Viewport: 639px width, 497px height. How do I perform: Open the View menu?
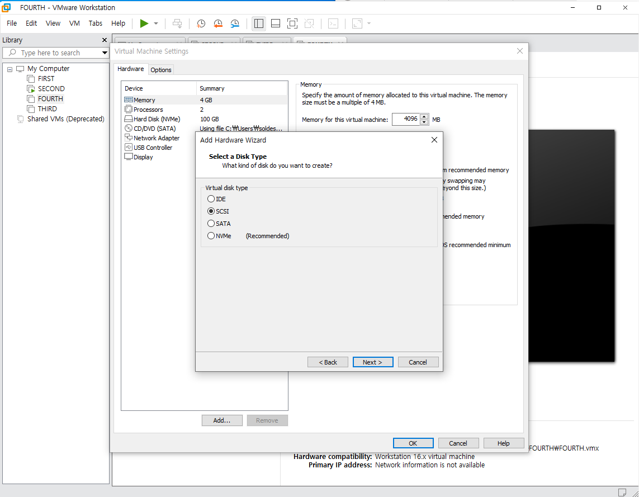[x=53, y=23]
